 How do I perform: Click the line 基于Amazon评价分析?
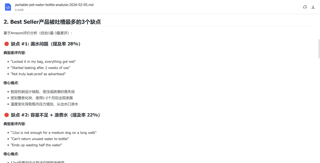pos(38,33)
